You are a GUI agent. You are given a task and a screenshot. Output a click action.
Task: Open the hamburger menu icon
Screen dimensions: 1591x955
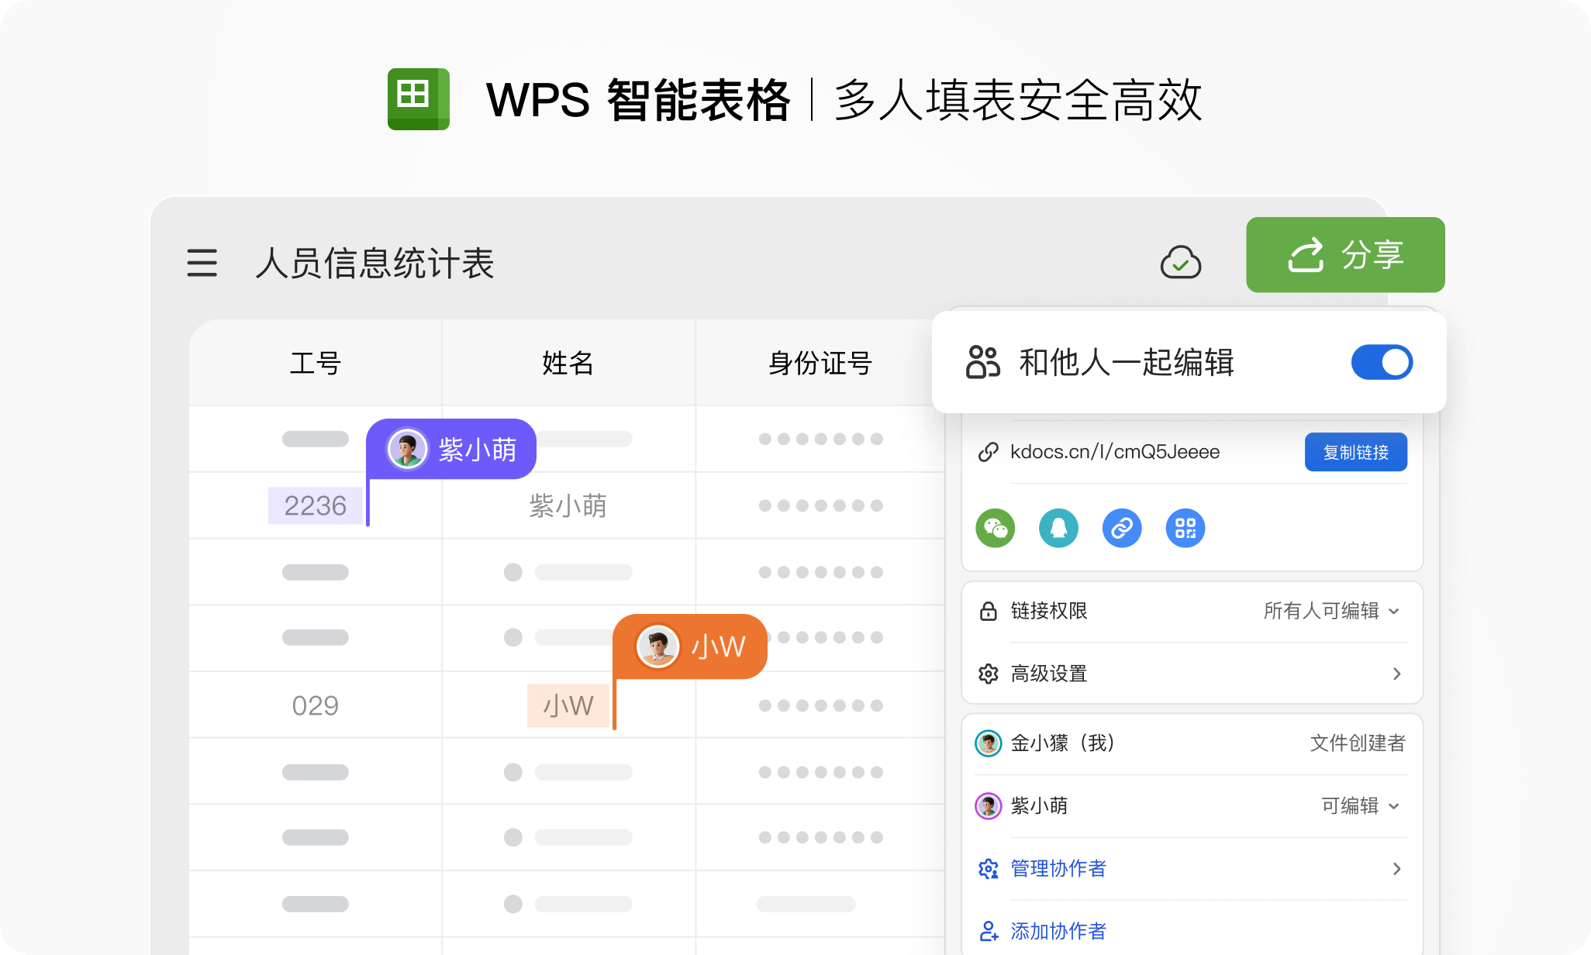pos(202,263)
